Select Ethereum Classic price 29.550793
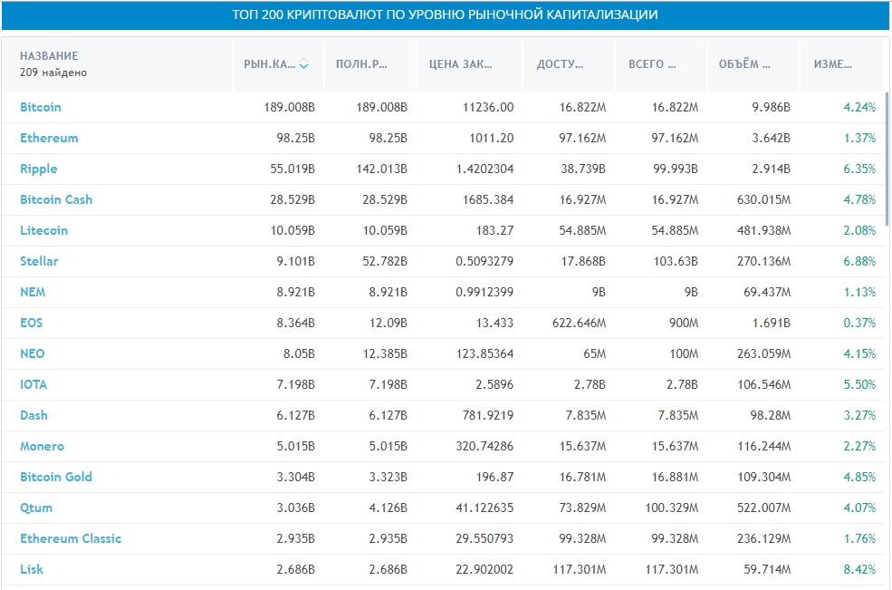Viewport: 892px width, 590px height. pyautogui.click(x=484, y=538)
